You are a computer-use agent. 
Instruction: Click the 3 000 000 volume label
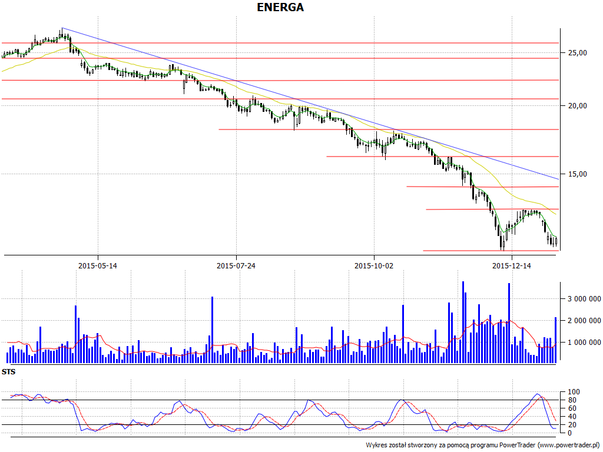tap(584, 298)
